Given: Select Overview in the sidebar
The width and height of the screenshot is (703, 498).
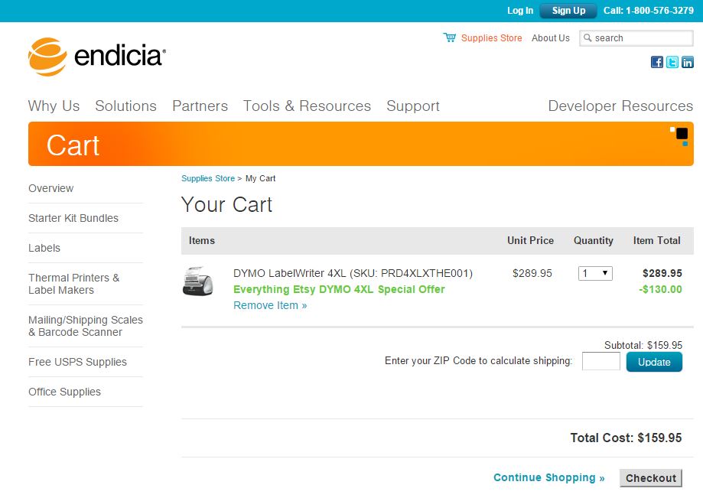Looking at the screenshot, I should coord(50,188).
